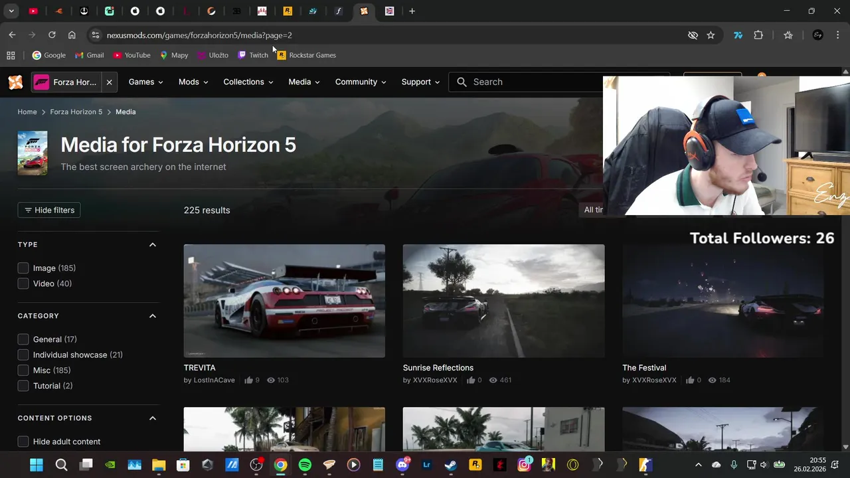Open the Extensions puzzle icon
850x478 pixels.
[758, 35]
